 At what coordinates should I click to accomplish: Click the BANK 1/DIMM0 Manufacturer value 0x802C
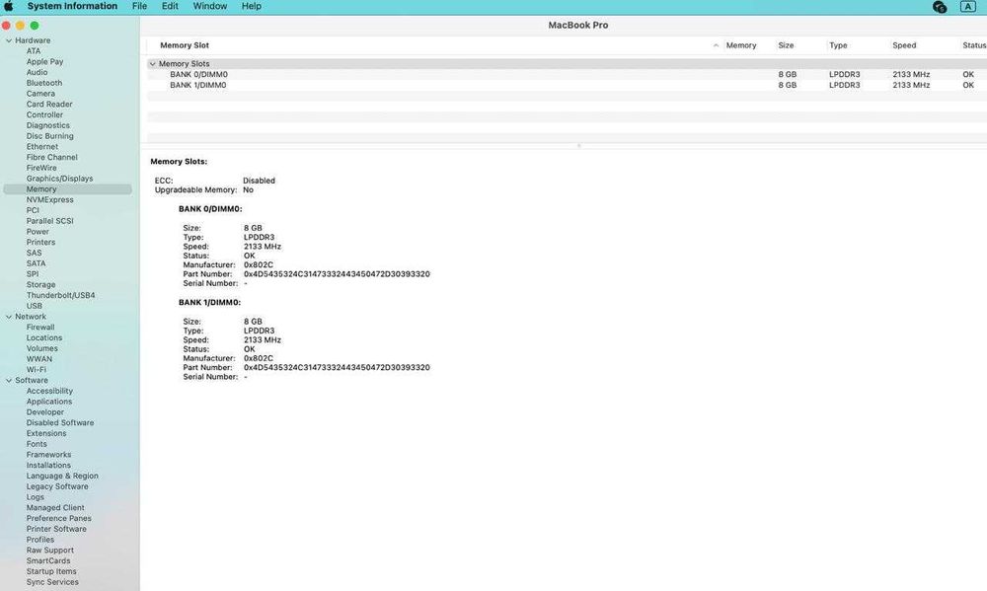click(258, 358)
